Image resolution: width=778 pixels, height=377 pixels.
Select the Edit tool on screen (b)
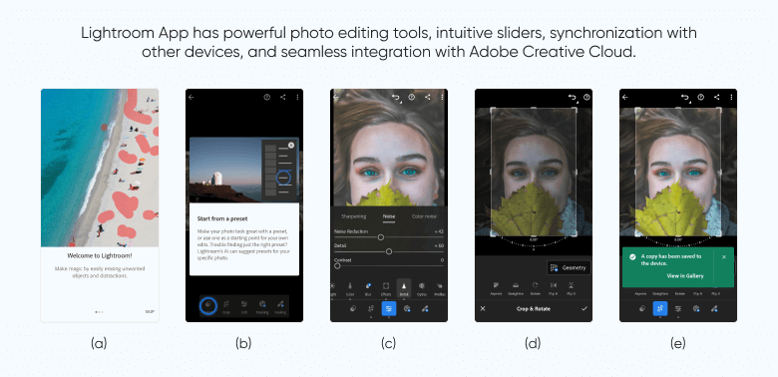coord(244,306)
